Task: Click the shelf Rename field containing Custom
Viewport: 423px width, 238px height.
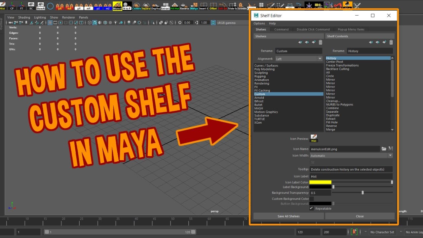Action: 298,51
